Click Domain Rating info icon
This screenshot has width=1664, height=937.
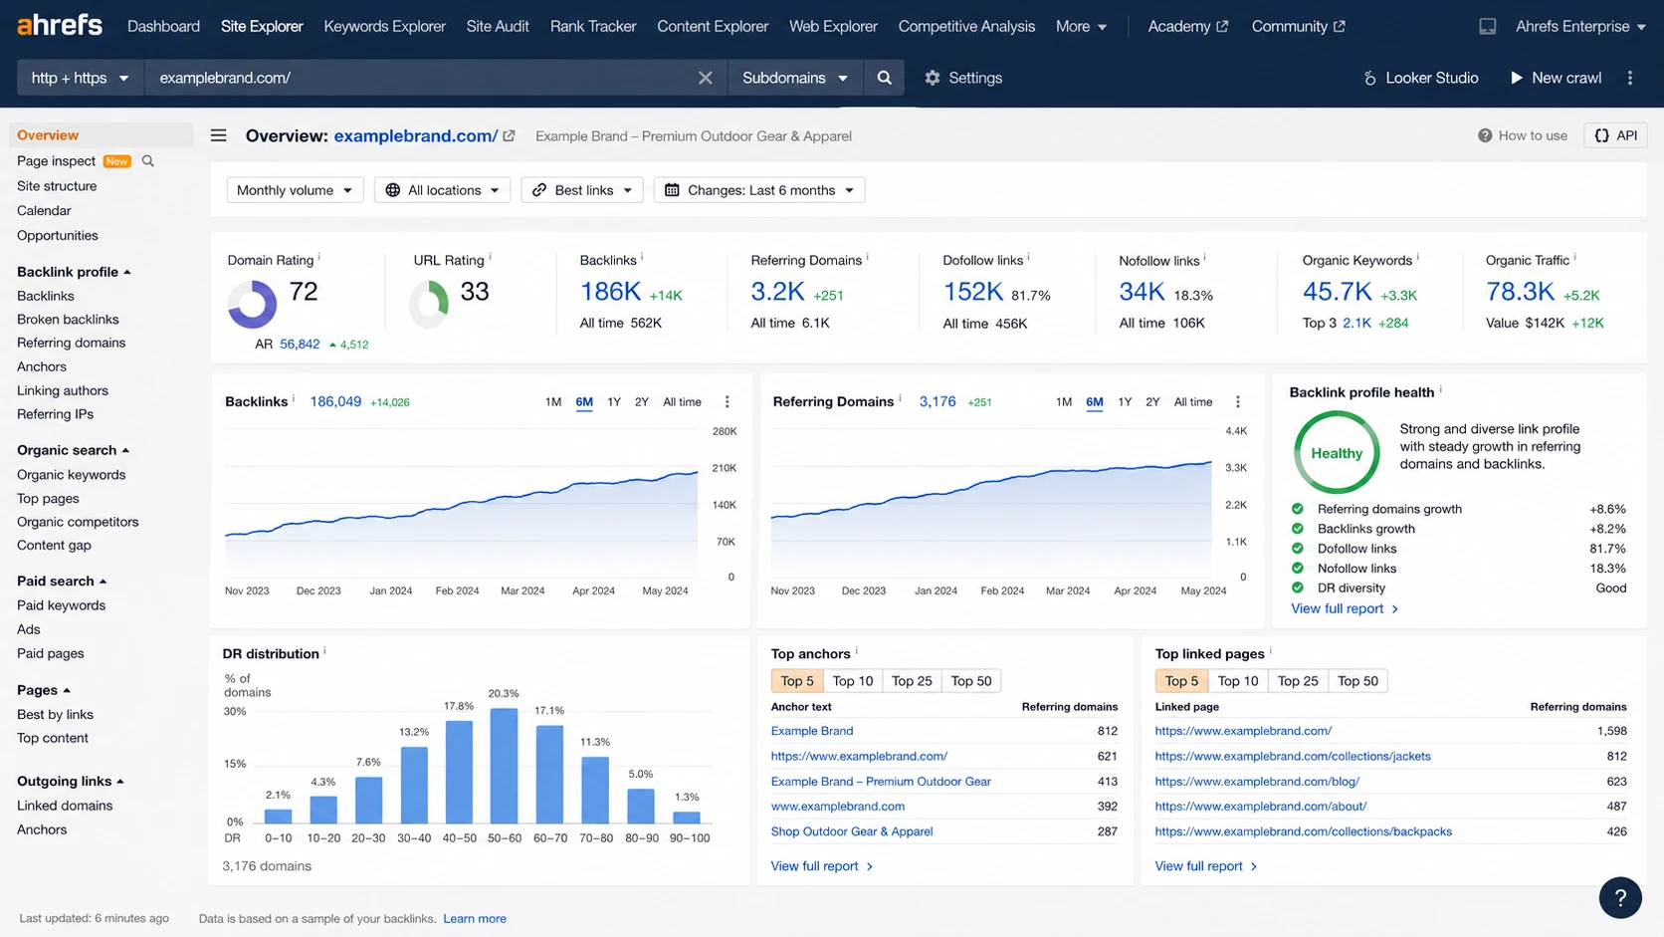point(319,258)
